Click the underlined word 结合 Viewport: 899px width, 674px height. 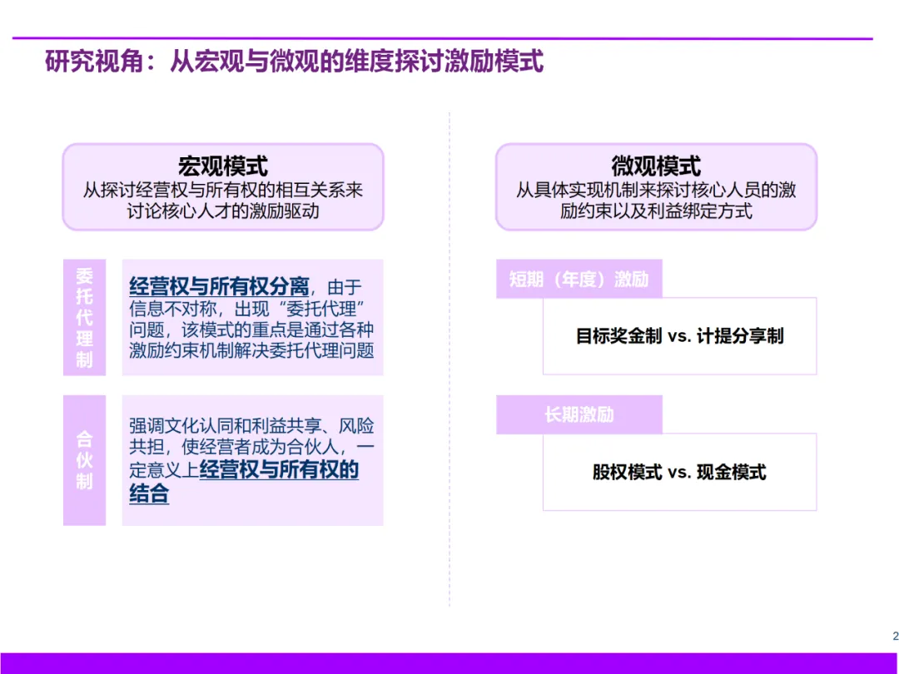tap(149, 493)
